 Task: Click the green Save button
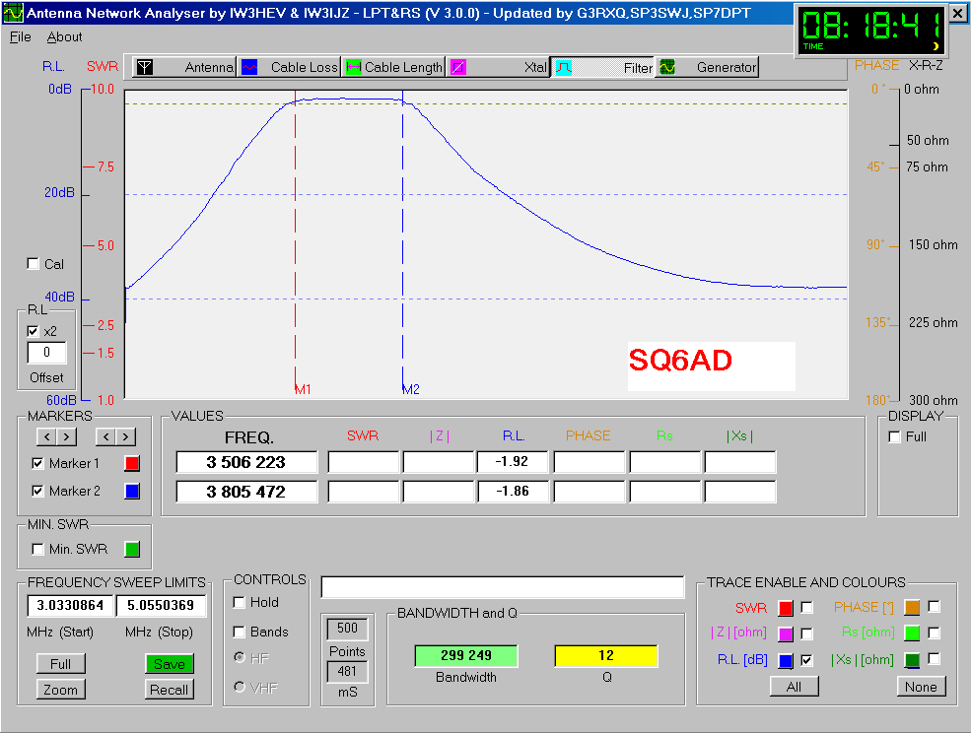click(169, 664)
